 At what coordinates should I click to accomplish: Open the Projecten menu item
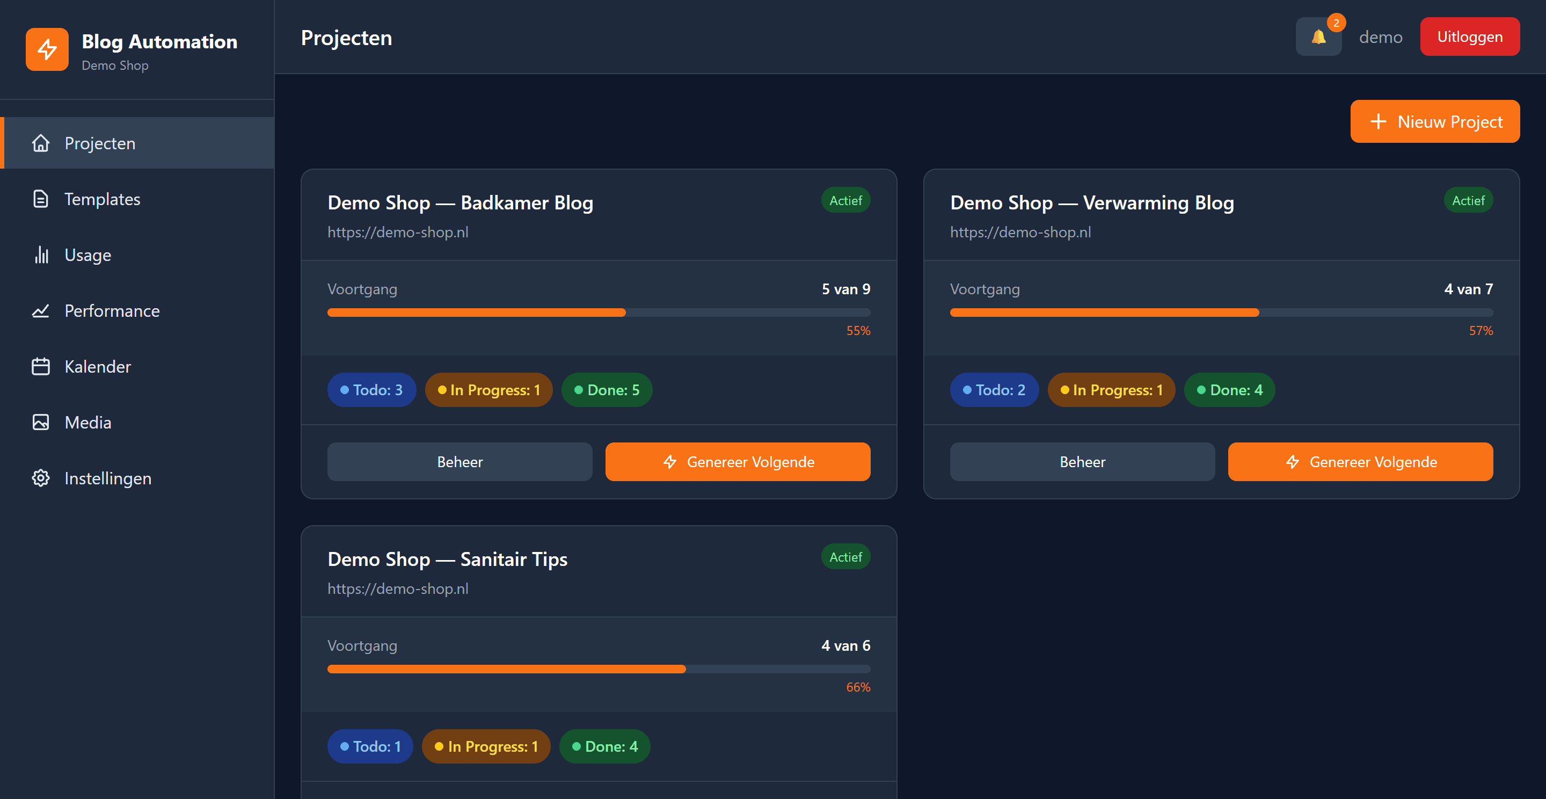pos(137,143)
